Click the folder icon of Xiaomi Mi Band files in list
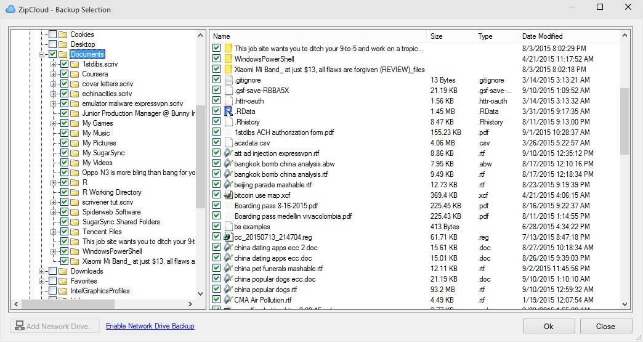This screenshot has height=342, width=643. pos(228,69)
